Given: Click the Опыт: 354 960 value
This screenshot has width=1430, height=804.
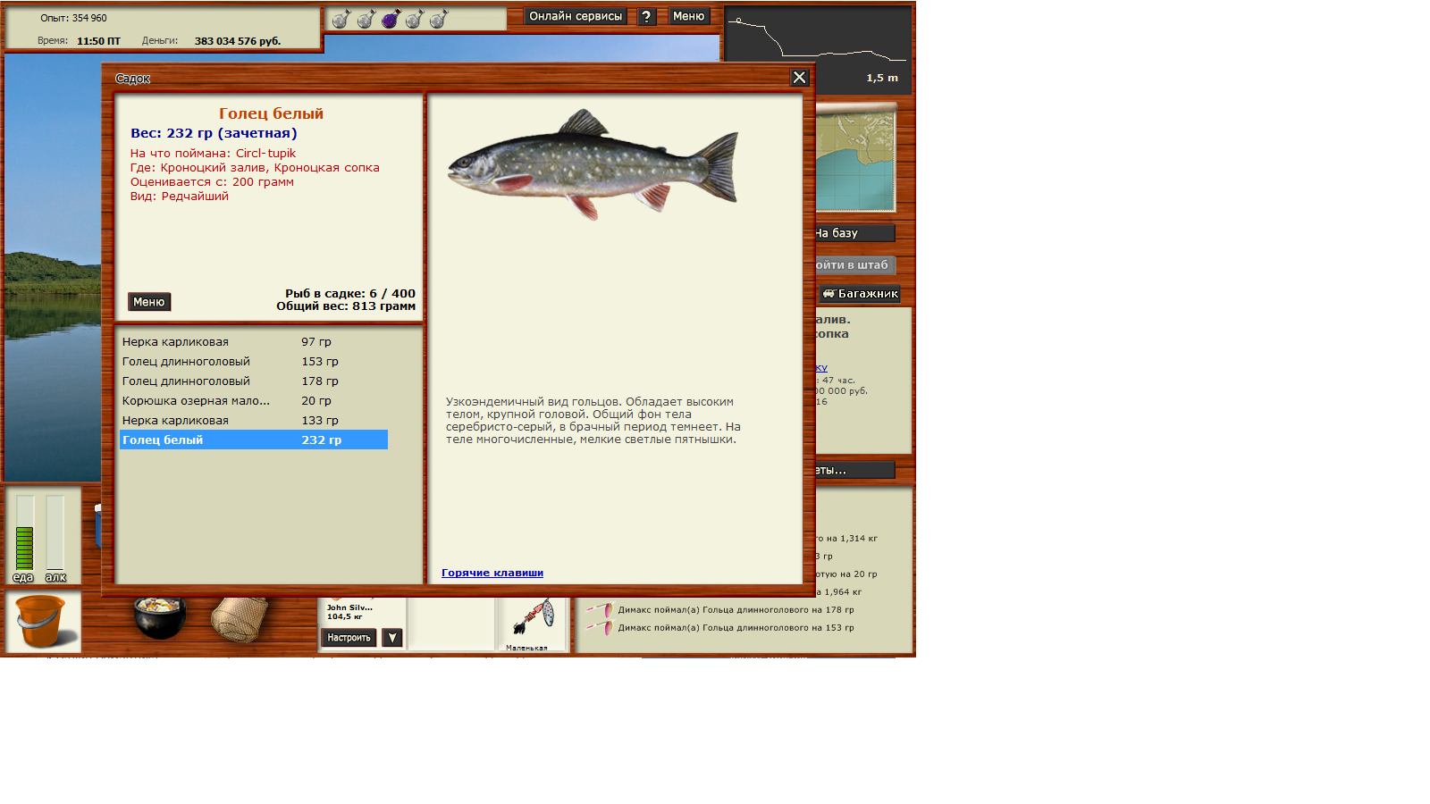Looking at the screenshot, I should (73, 18).
